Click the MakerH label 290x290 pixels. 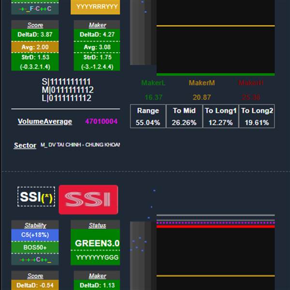click(x=250, y=83)
